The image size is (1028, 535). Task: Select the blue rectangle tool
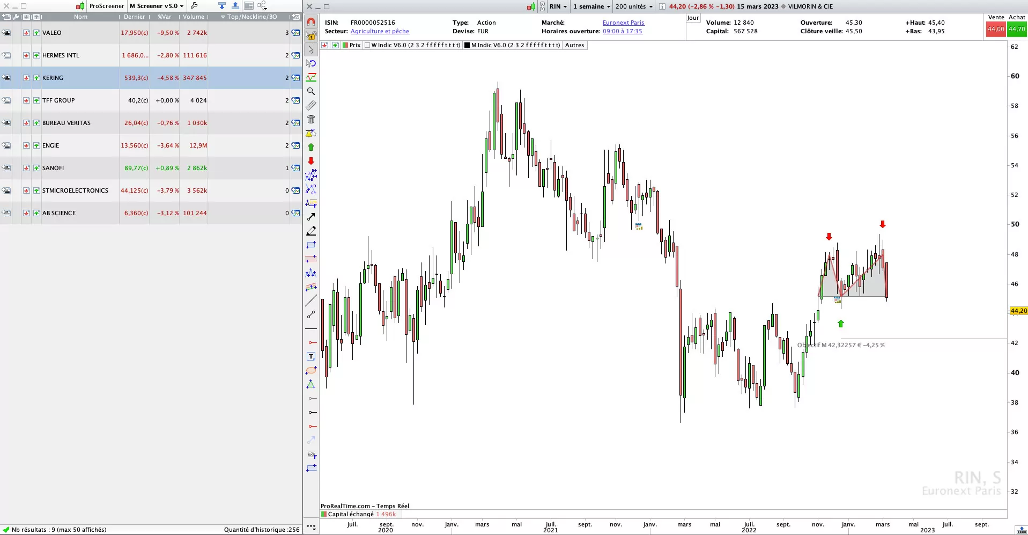tap(311, 245)
